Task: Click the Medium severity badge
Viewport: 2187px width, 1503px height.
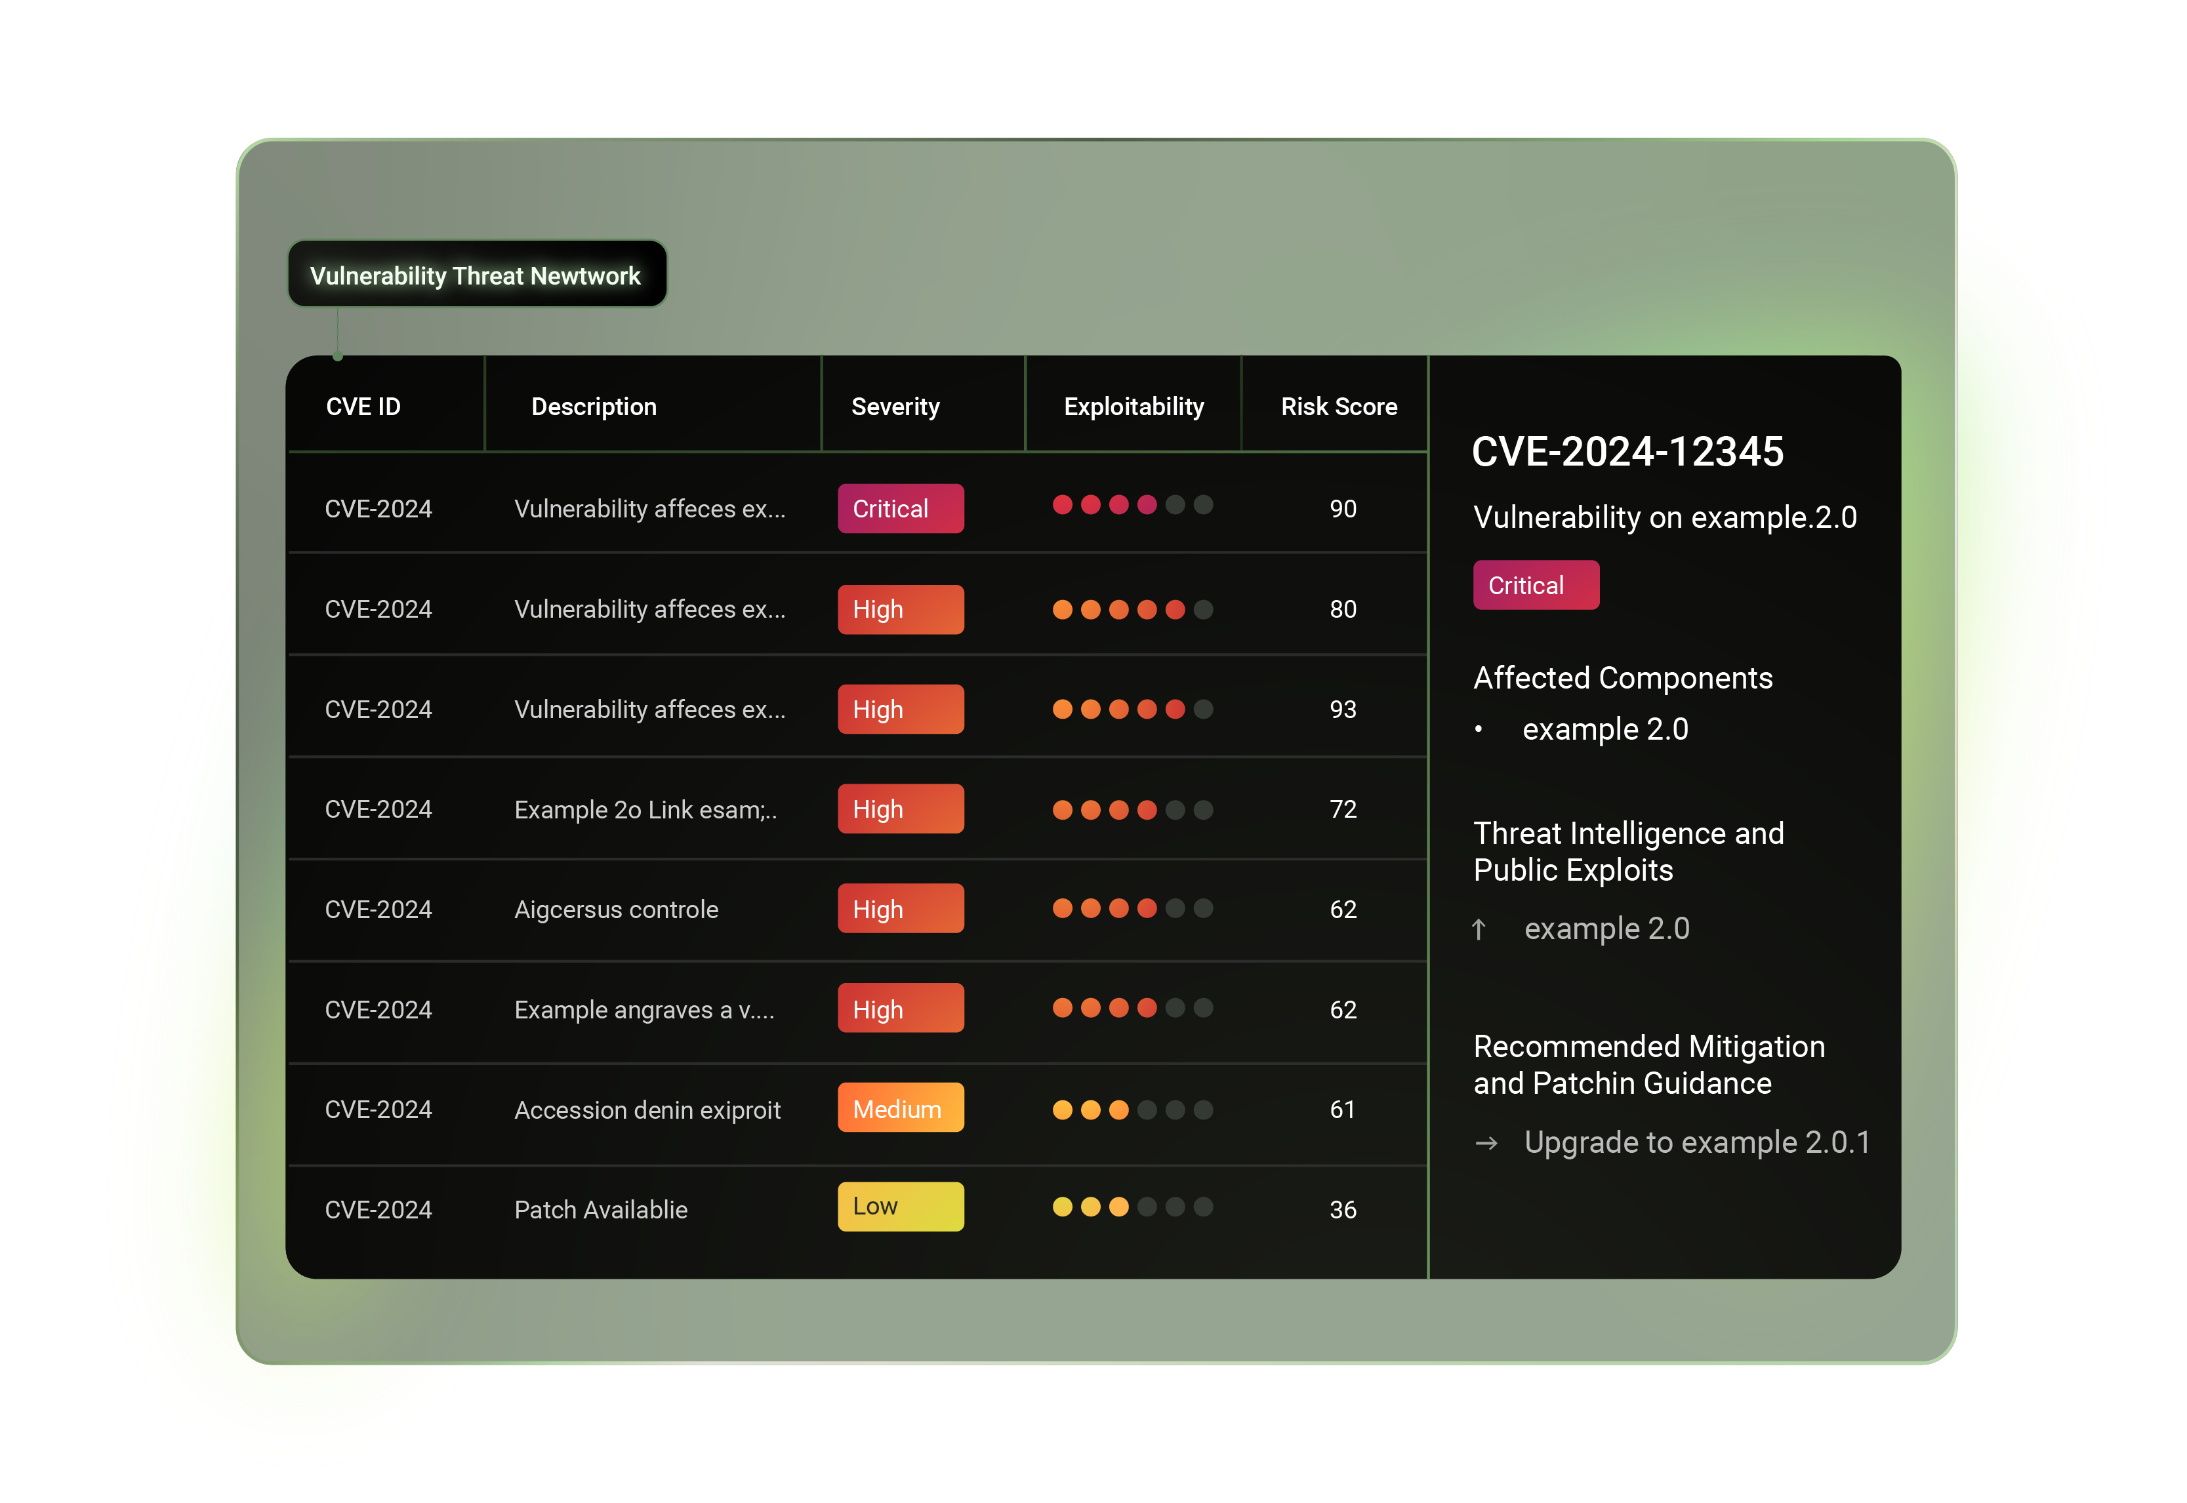Action: [901, 1108]
